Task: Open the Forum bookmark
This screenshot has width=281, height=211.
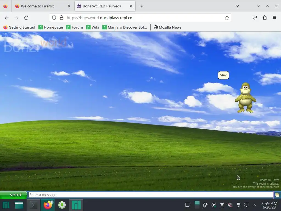Action: click(75, 27)
